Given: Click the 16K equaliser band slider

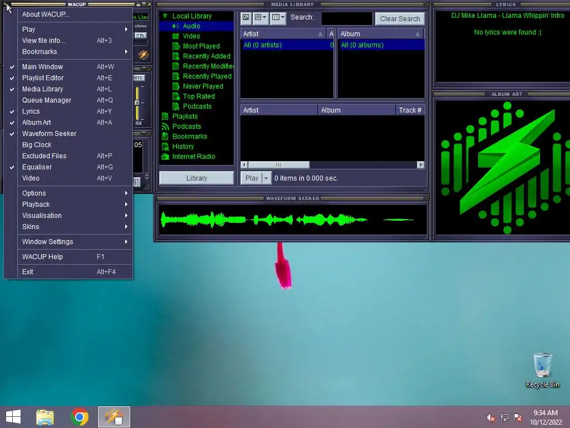Looking at the screenshot, I should click(137, 103).
